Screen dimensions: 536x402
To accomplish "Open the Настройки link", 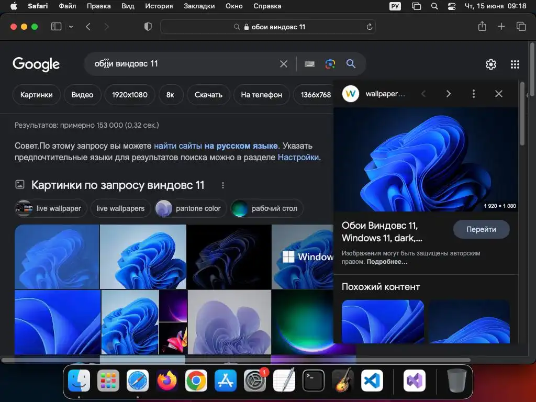I will 298,157.
